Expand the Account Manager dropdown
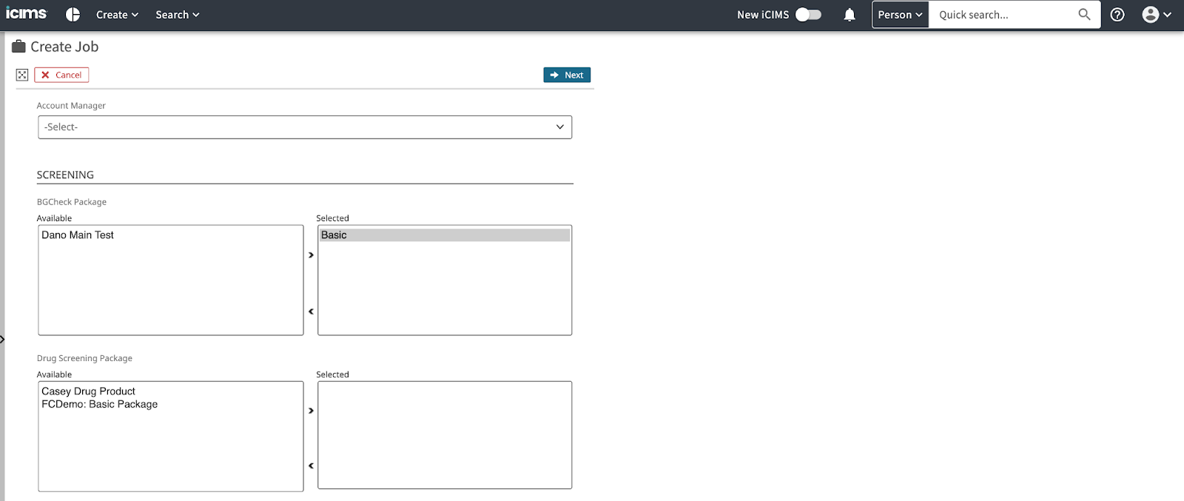 [304, 127]
